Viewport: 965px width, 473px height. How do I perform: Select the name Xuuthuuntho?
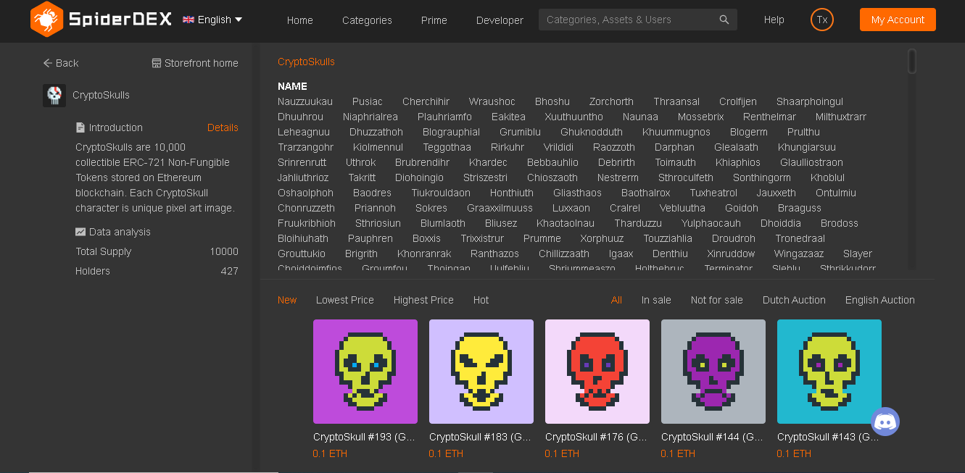(x=574, y=117)
